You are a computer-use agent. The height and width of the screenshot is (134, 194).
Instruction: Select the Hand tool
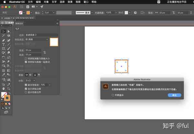tap(4, 89)
